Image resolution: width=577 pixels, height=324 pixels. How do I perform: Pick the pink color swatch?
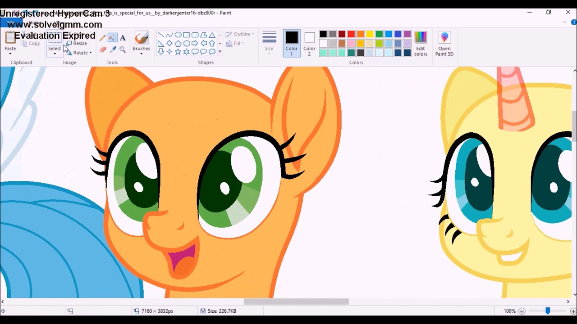[x=351, y=44]
